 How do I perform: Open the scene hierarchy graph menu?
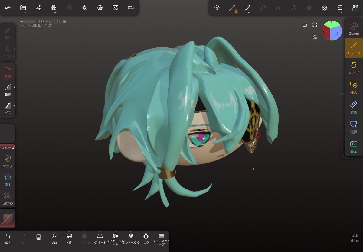point(38,8)
